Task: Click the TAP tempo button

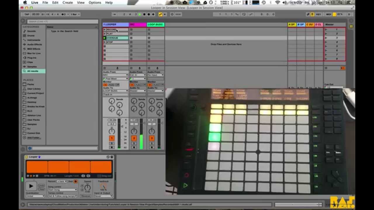Action: click(27, 14)
